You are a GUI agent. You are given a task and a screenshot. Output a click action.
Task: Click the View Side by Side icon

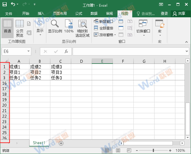[x=130, y=21]
